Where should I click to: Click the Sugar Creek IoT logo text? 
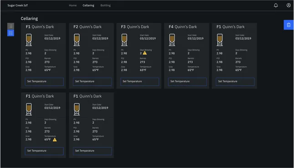coord(18,5)
